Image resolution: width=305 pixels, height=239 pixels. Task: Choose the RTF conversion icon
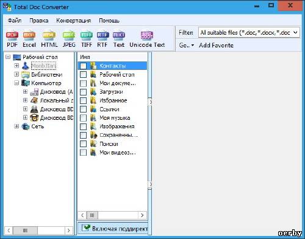pyautogui.click(x=102, y=35)
